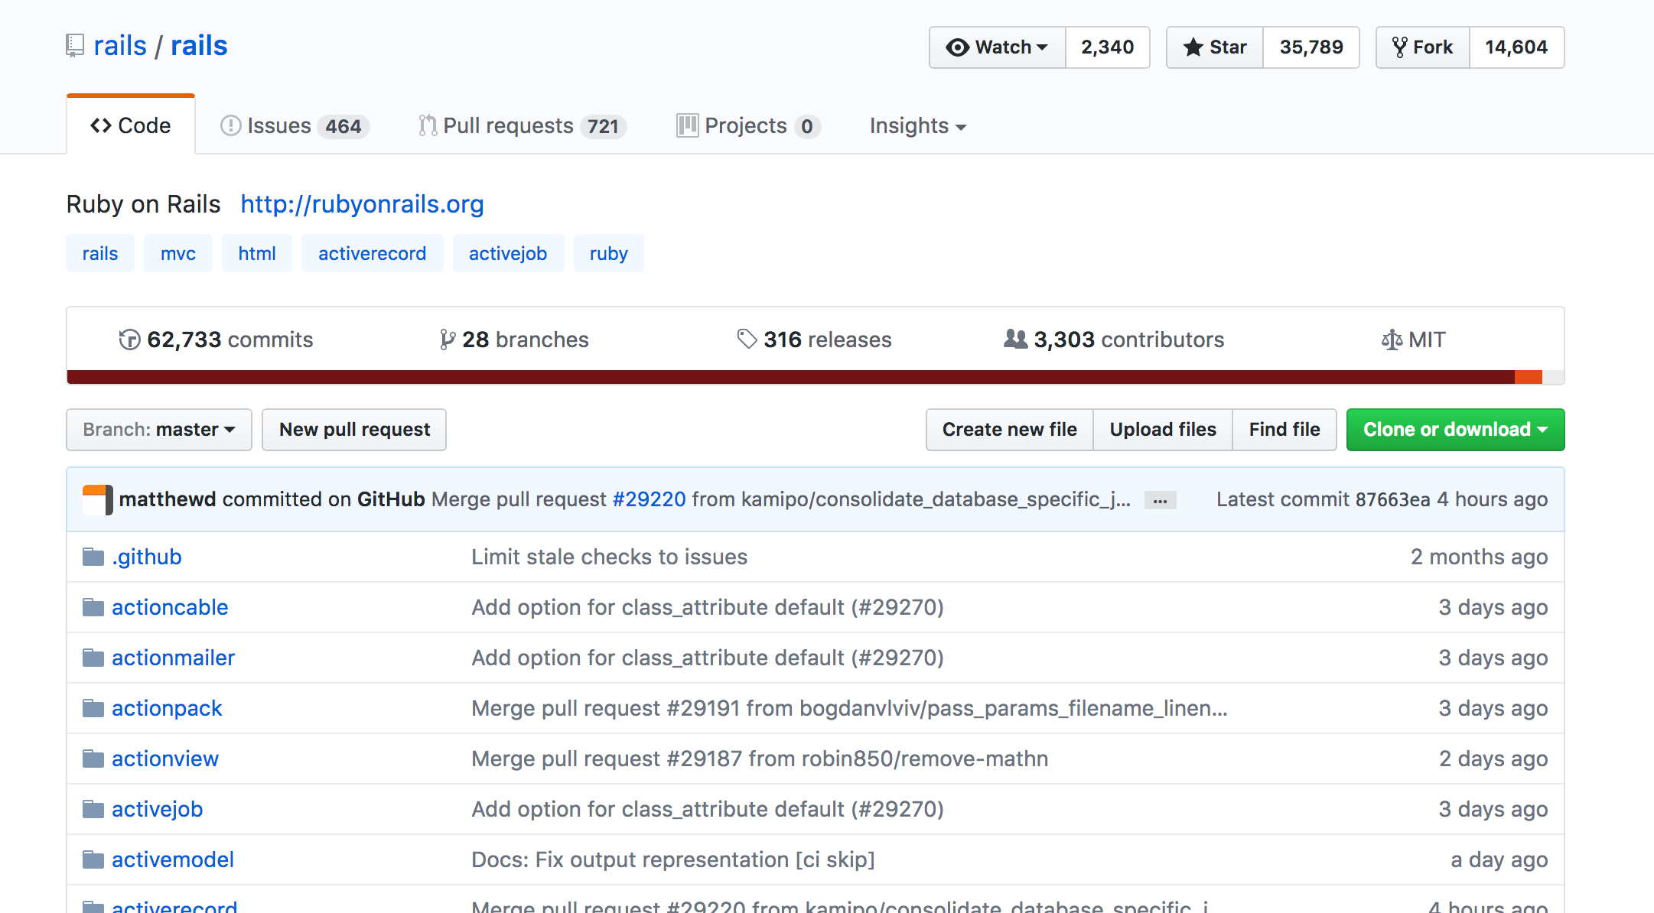This screenshot has width=1654, height=913.
Task: Open the actionpack directory
Action: coord(167,708)
